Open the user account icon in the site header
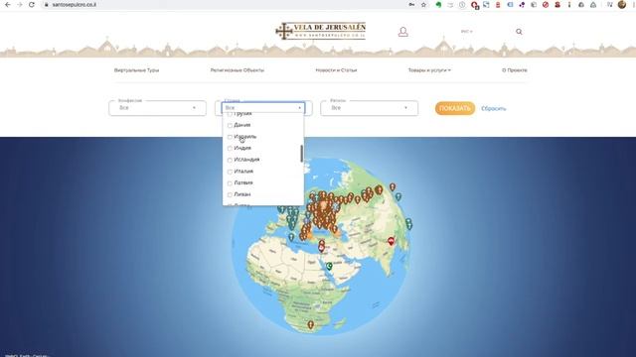This screenshot has height=357, width=636. [x=402, y=32]
